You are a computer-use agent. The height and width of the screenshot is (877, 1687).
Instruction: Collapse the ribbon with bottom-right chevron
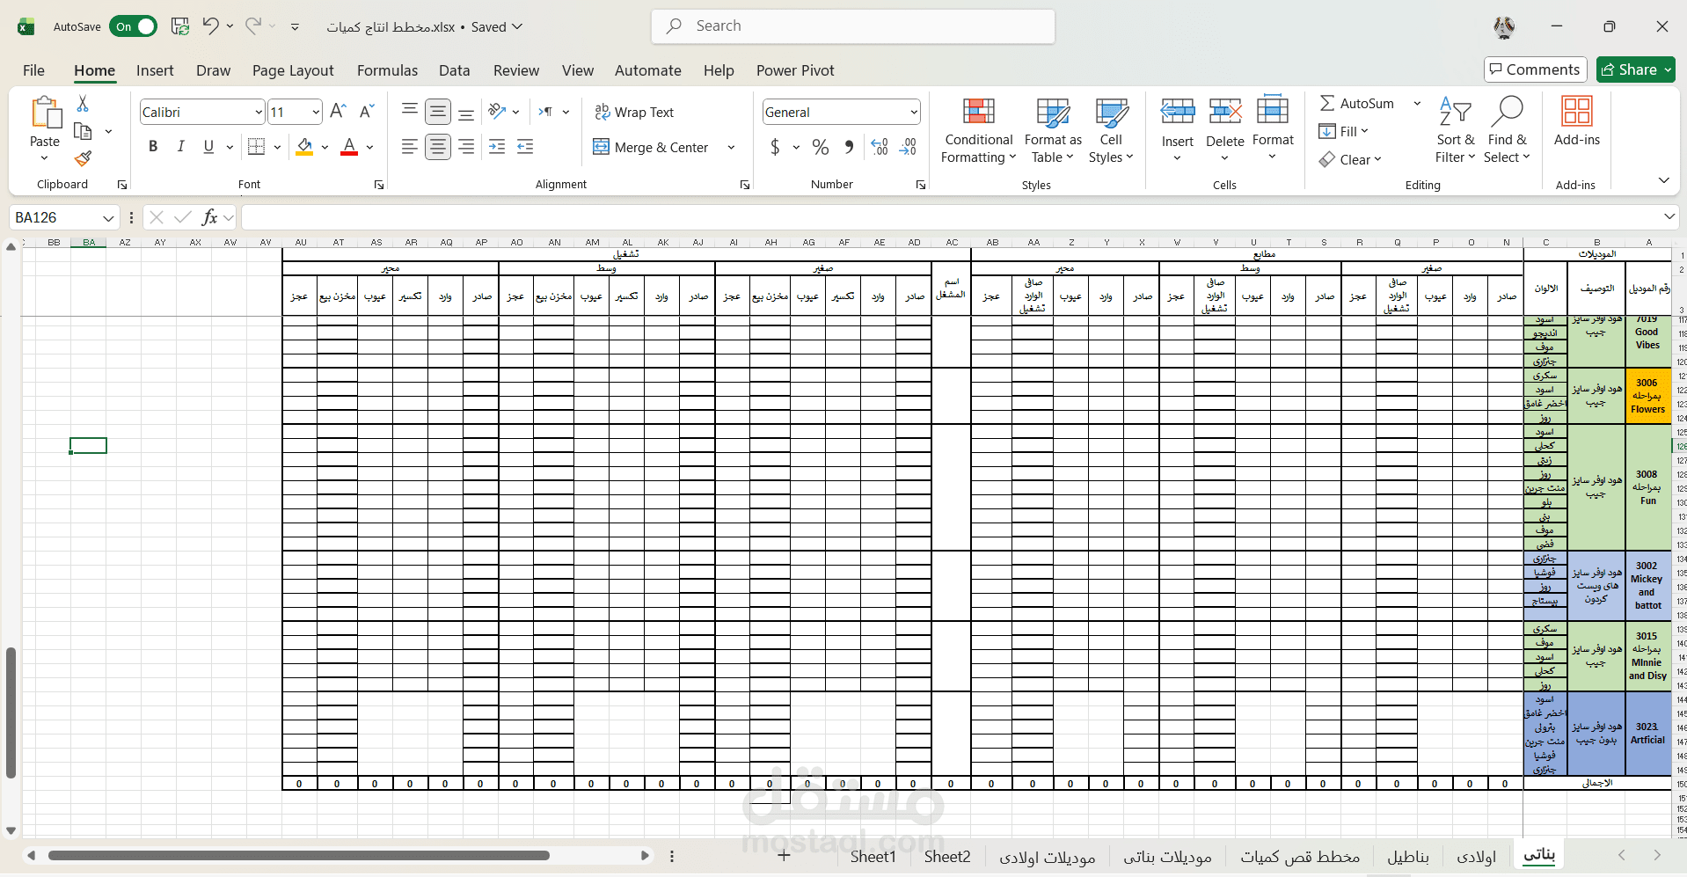[x=1663, y=180]
